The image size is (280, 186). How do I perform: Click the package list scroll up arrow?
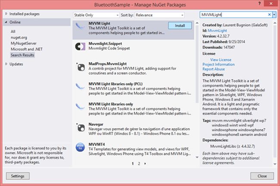pyautogui.click(x=197, y=23)
